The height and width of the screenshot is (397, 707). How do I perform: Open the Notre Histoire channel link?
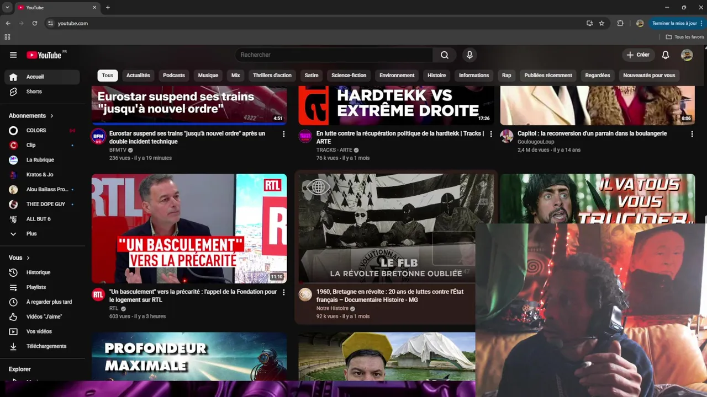[333, 308]
